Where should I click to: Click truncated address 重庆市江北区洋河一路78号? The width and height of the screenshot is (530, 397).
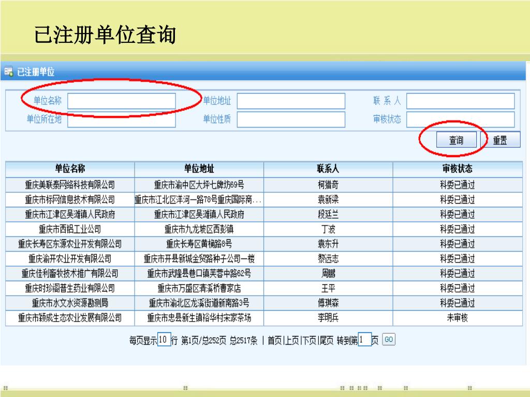pos(198,200)
